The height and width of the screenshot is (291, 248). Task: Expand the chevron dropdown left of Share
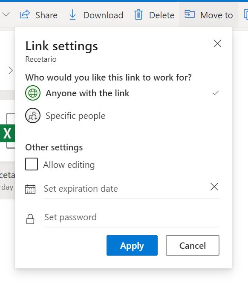[6, 14]
